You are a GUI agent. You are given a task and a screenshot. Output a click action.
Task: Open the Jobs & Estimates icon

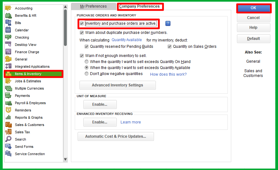tap(8, 81)
